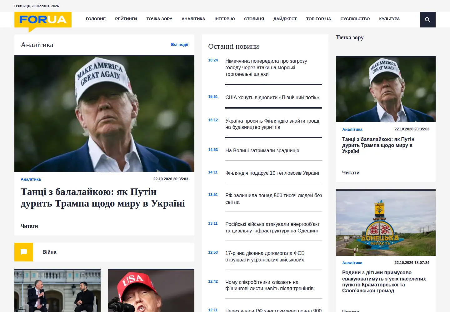Open headline Танці з балалайкою in main card
Image resolution: width=450 pixels, height=312 pixels.
(x=103, y=197)
